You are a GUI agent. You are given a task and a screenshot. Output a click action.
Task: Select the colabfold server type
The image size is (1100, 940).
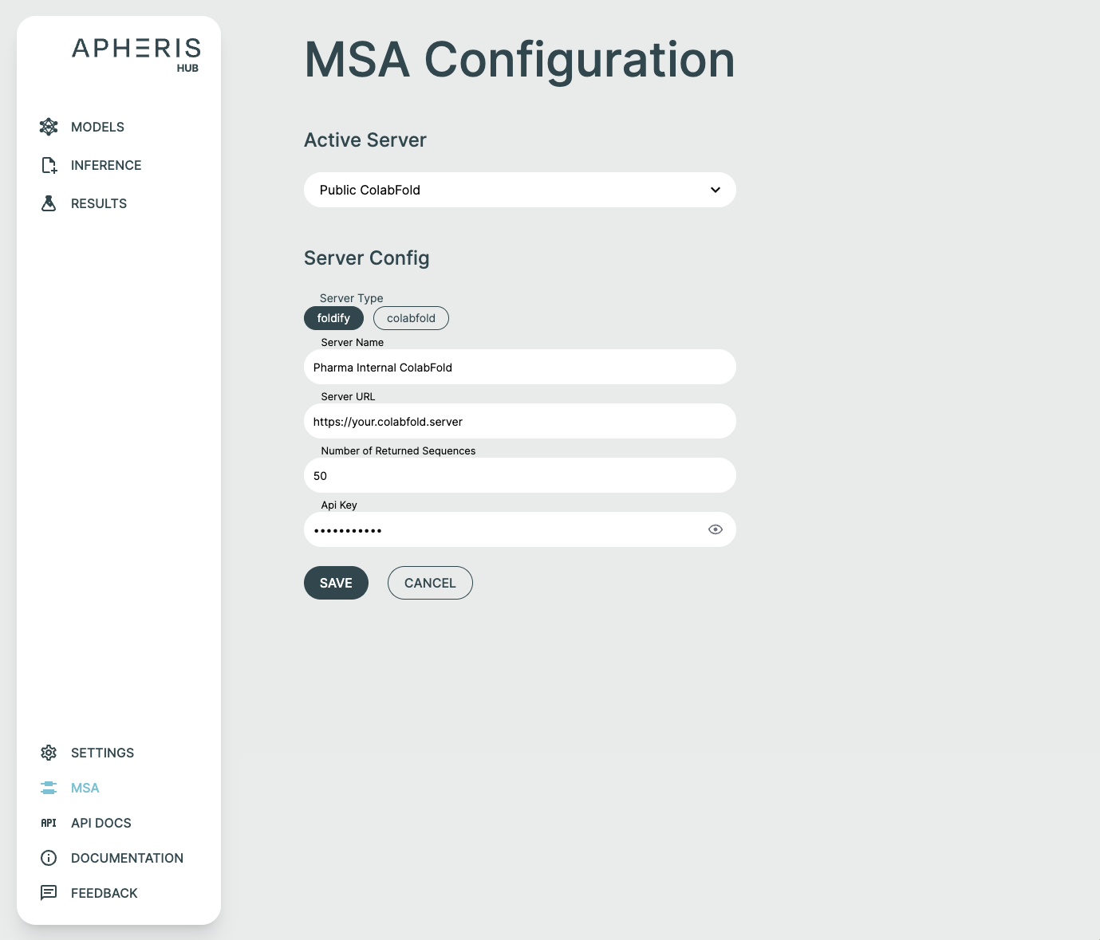pyautogui.click(x=411, y=317)
